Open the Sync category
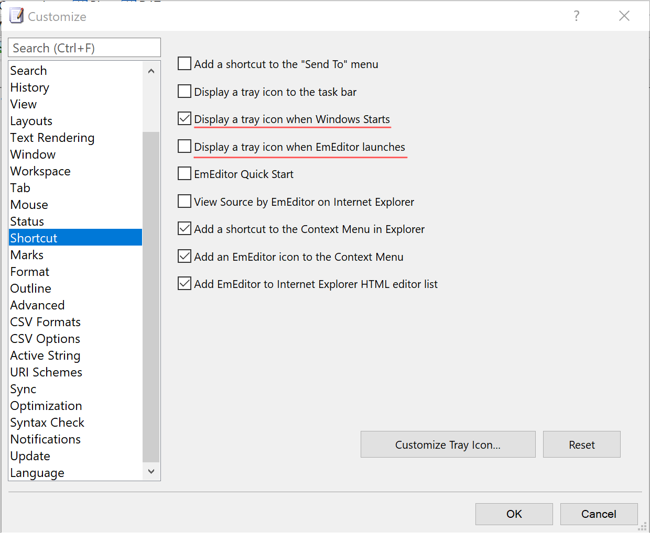Screen dimensions: 650x533 [75, 389]
